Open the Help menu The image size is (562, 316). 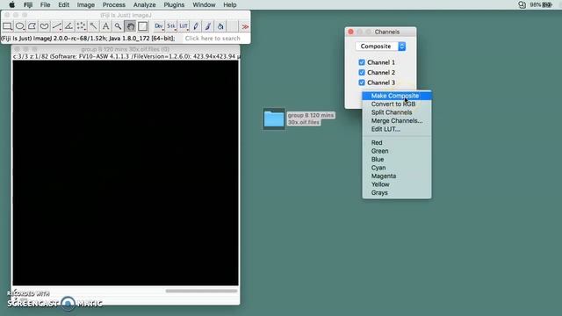[230, 5]
